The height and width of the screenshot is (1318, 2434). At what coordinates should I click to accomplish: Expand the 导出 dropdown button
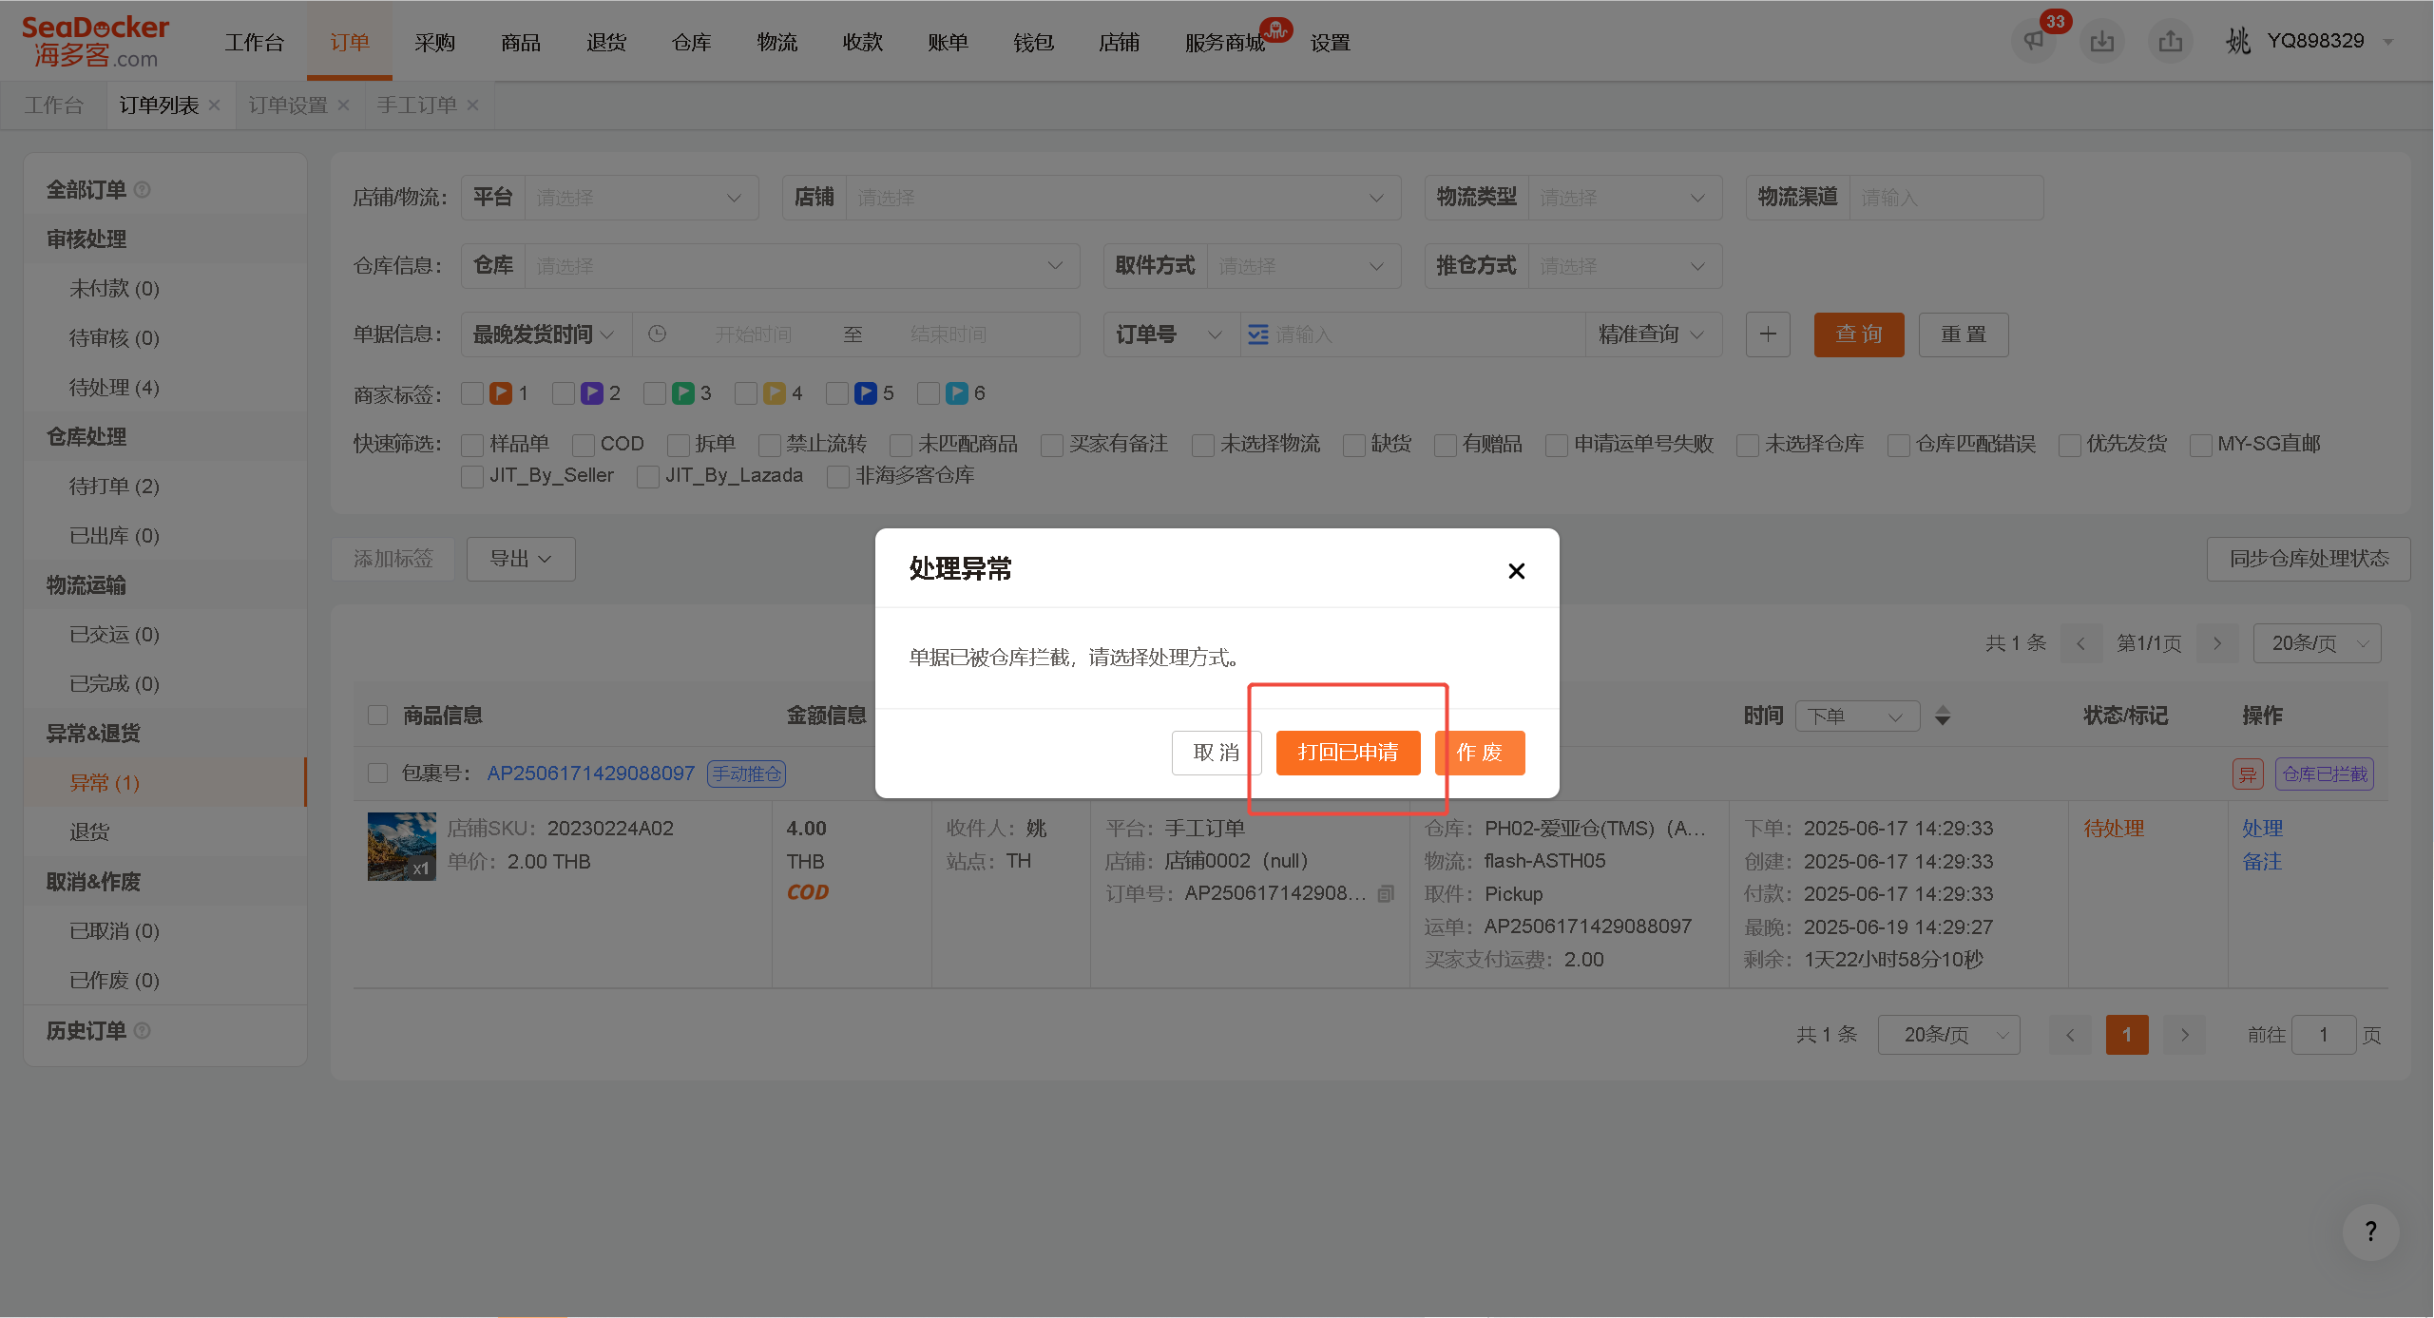coord(521,559)
